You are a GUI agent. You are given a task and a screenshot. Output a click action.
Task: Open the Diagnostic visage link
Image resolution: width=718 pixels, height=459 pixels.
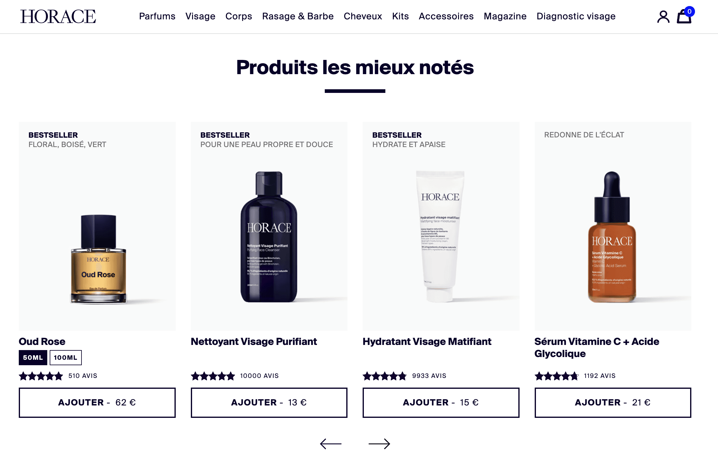[x=576, y=16]
